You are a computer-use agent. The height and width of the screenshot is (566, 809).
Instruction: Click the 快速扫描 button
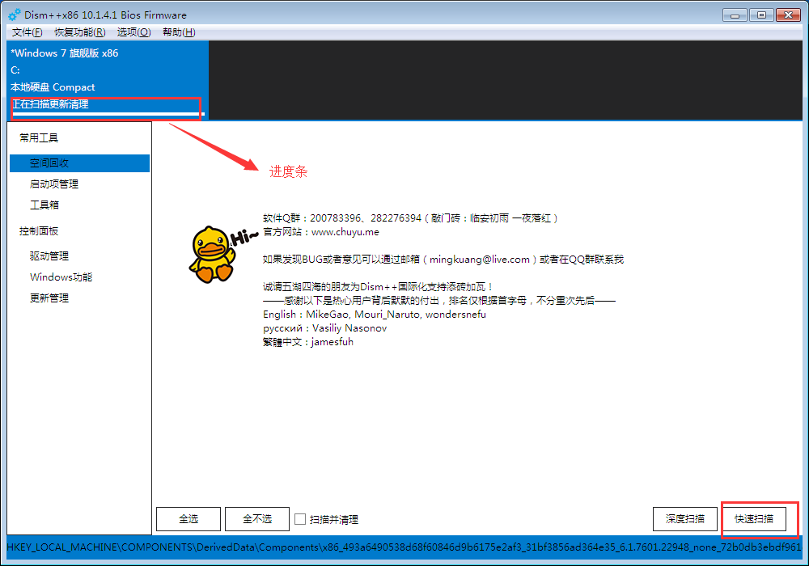(754, 518)
